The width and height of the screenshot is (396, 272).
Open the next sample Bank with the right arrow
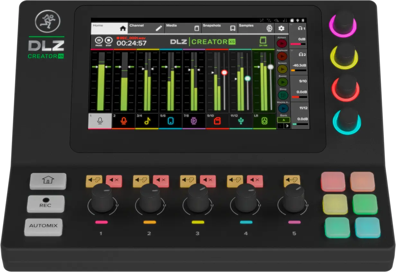[288, 126]
